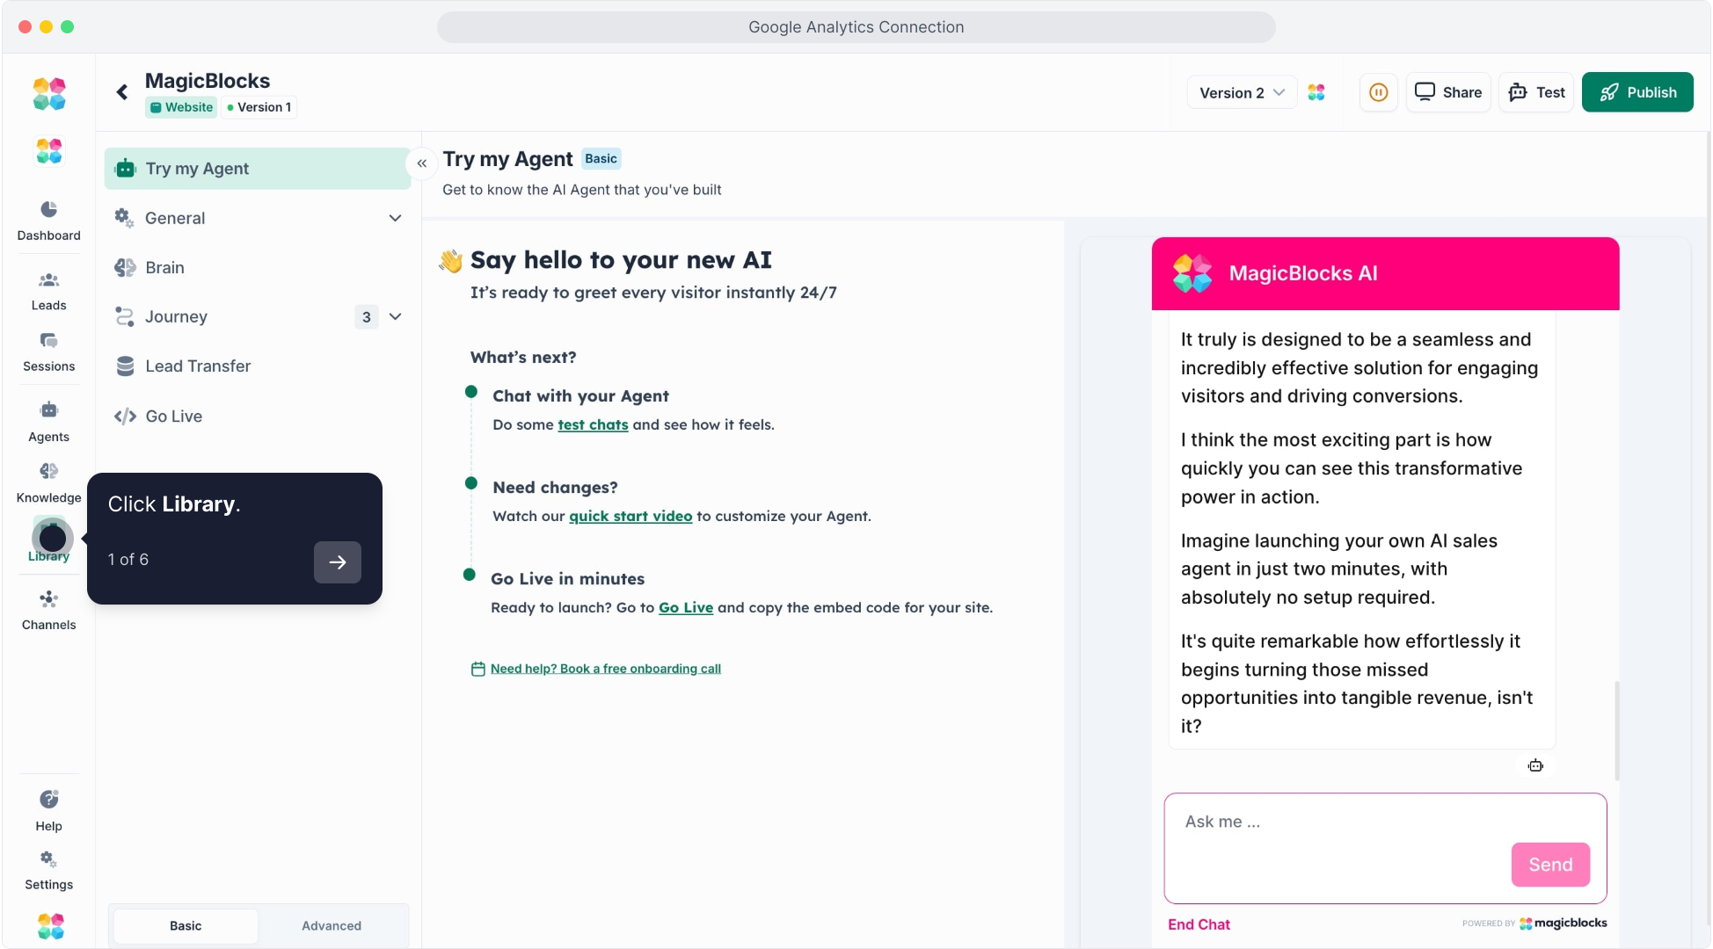Open the Dashboard sidebar icon
1713x949 pixels.
click(x=48, y=210)
